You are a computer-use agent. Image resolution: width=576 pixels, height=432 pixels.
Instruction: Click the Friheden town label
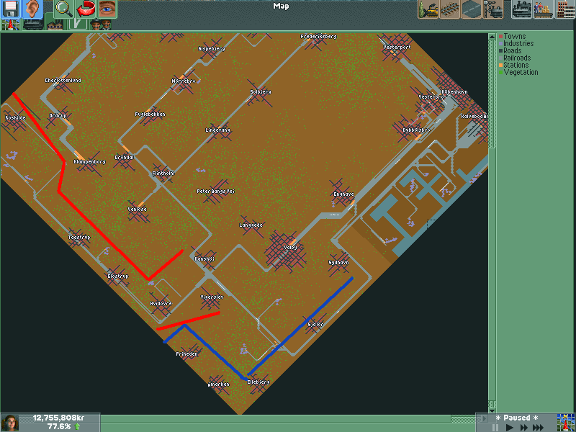pos(186,354)
